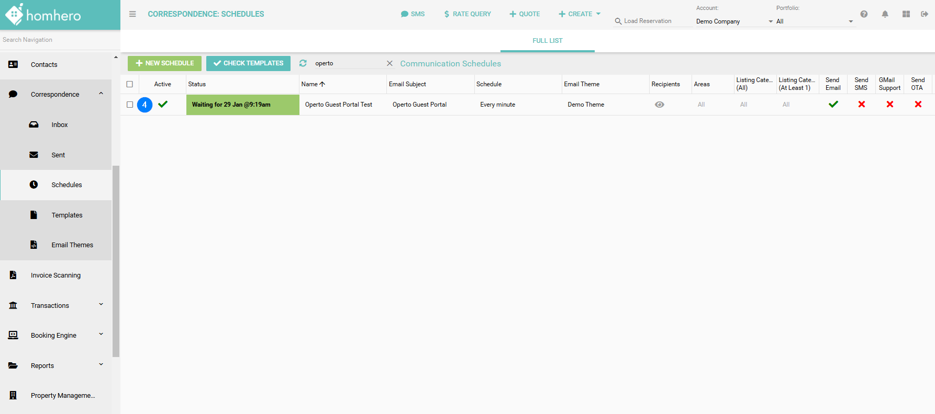
Task: Select the Operto Guest Portal Test row checkbox
Action: point(130,105)
